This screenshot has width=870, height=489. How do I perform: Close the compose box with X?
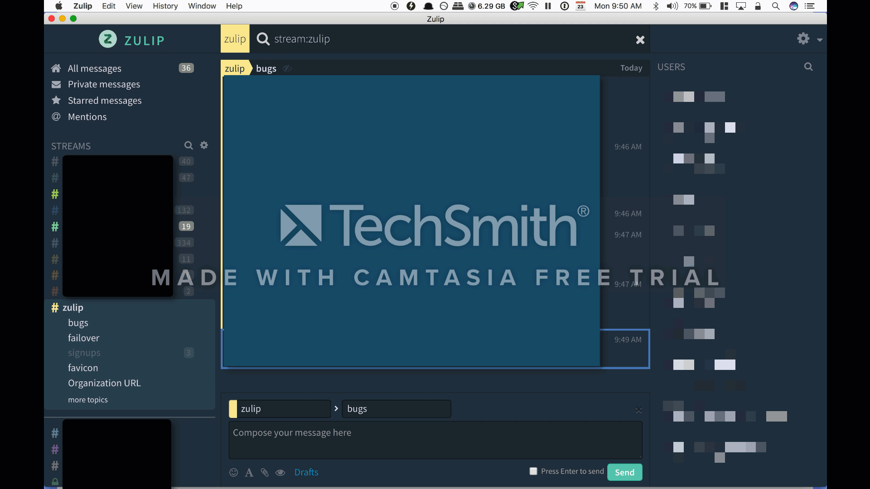[638, 410]
